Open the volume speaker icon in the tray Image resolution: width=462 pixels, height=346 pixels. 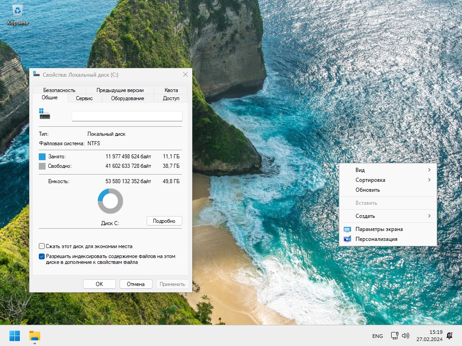[406, 335]
